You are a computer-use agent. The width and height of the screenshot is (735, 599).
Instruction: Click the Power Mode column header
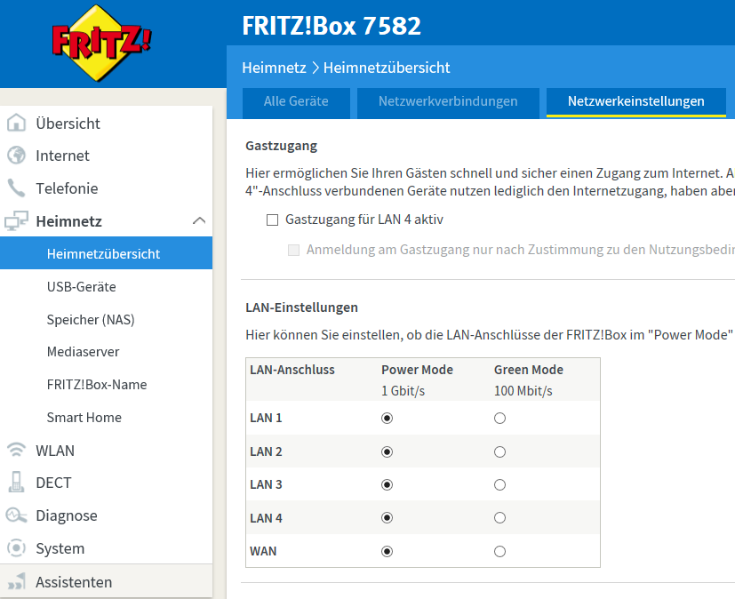(417, 370)
